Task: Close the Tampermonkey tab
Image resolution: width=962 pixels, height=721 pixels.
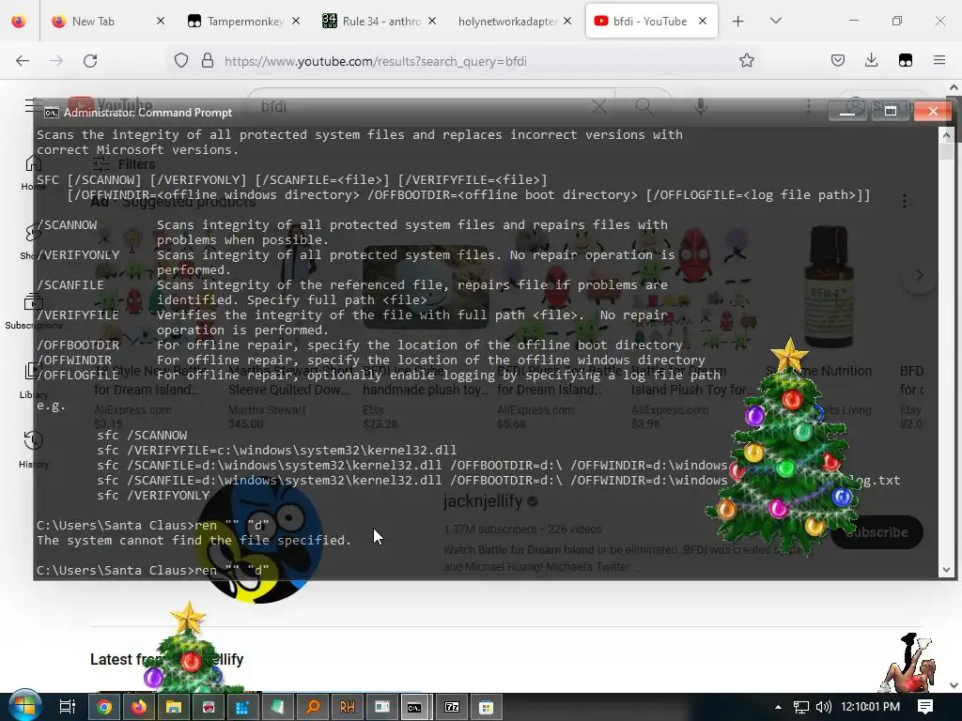Action: coord(296,22)
